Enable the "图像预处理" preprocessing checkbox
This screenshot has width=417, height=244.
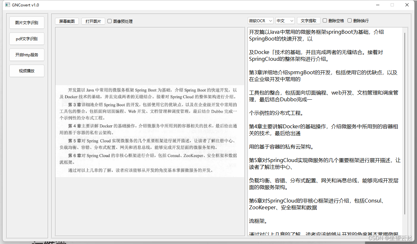coord(109,21)
